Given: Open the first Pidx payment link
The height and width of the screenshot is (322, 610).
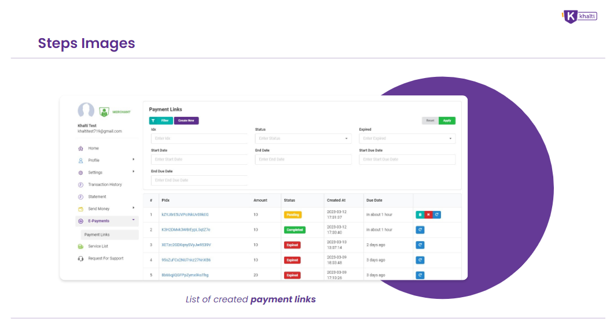Looking at the screenshot, I should point(185,214).
